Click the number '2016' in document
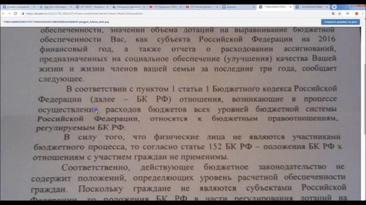Image resolution: width=366 pixels, height=205 pixels. [327, 39]
